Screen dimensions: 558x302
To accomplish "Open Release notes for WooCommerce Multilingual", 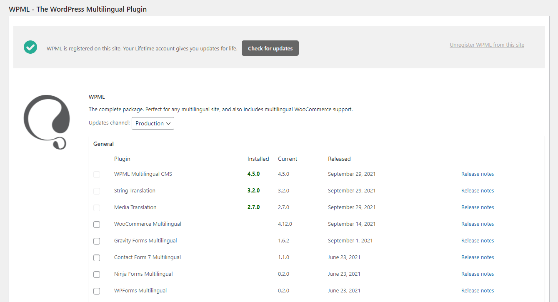I will tap(478, 224).
